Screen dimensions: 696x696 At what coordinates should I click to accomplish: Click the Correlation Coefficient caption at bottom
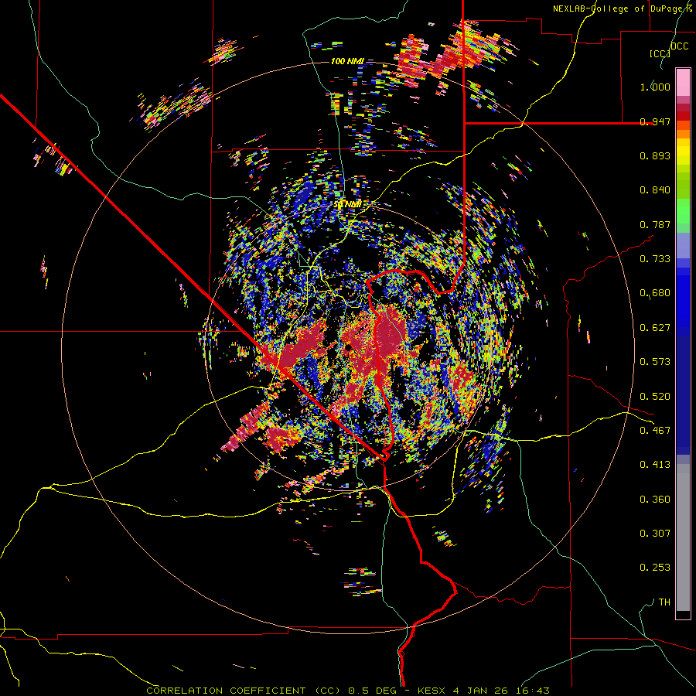click(348, 691)
